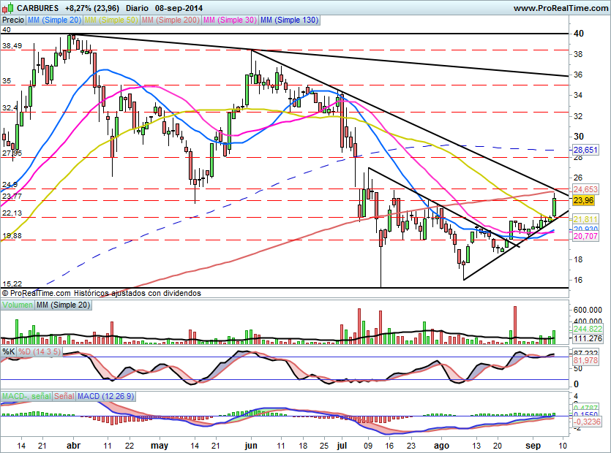
Task: Select the Señal line label
Action: (x=64, y=396)
